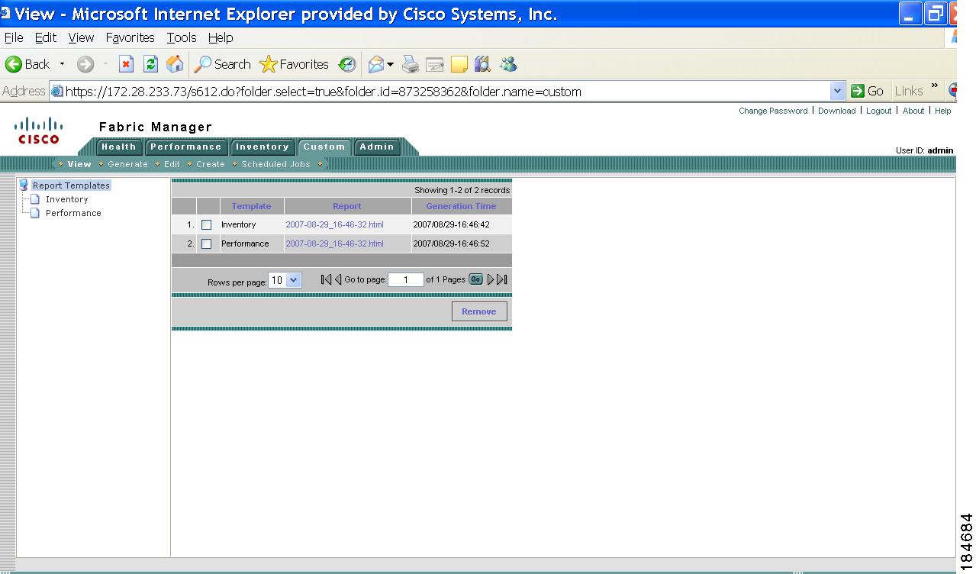This screenshot has height=574, width=976.
Task: Select the View submenu item
Action: [79, 164]
